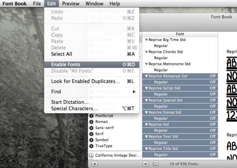Collapse the Reprise Big Time Std family
237x168 pixels.
click(146, 40)
